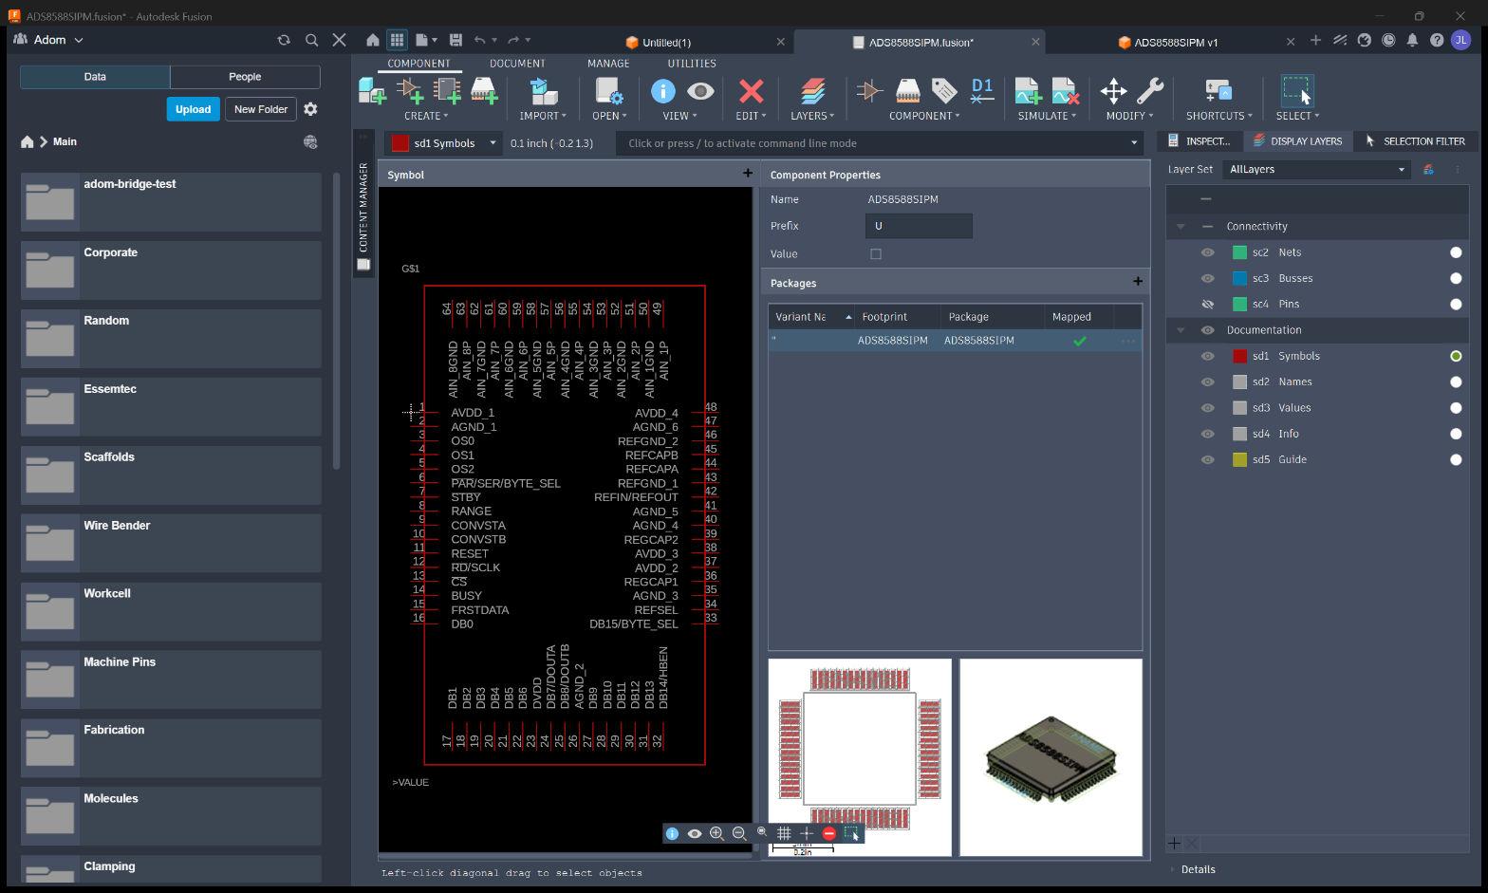This screenshot has width=1488, height=893.
Task: Switch to the UTILITIES ribbon tab
Action: coord(692,64)
